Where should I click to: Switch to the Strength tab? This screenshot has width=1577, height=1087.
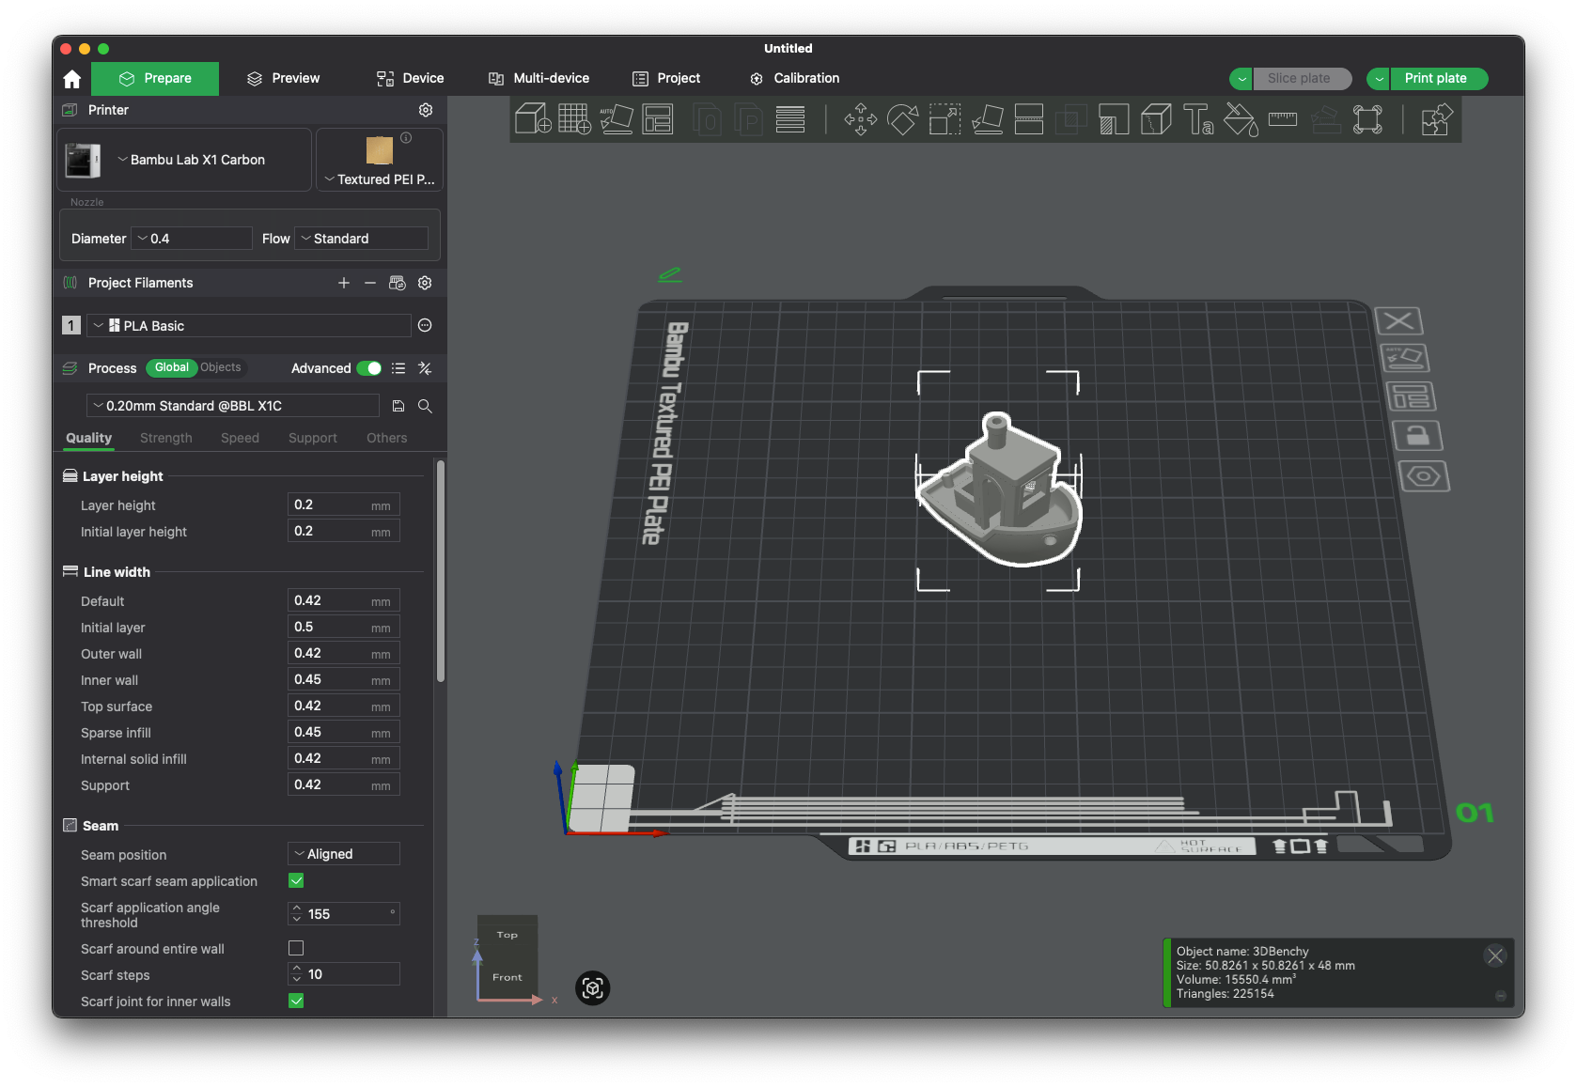click(165, 438)
